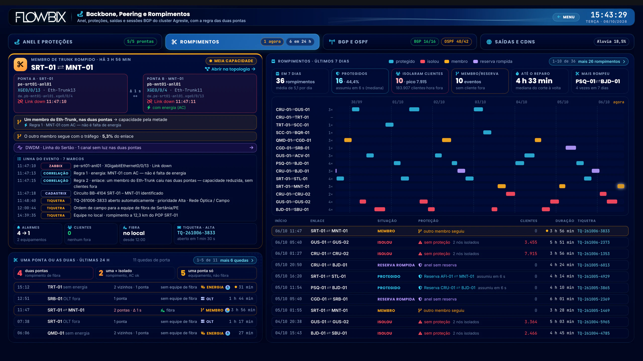Filter by uma ponta só card

point(217,273)
